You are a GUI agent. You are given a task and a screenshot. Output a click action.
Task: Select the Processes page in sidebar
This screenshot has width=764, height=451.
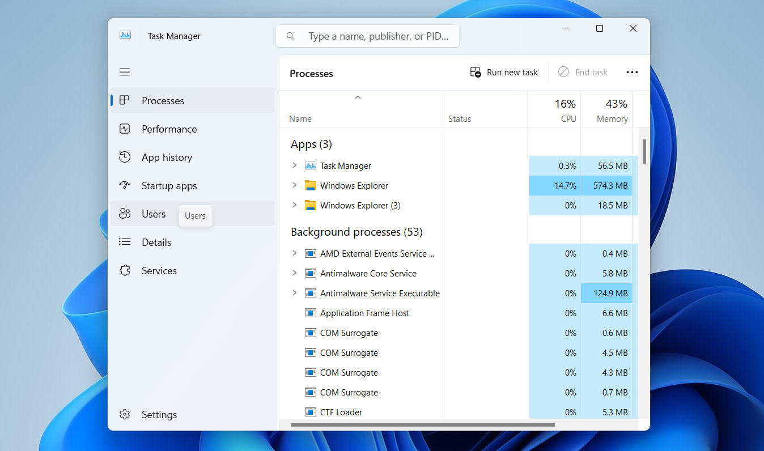(193, 100)
